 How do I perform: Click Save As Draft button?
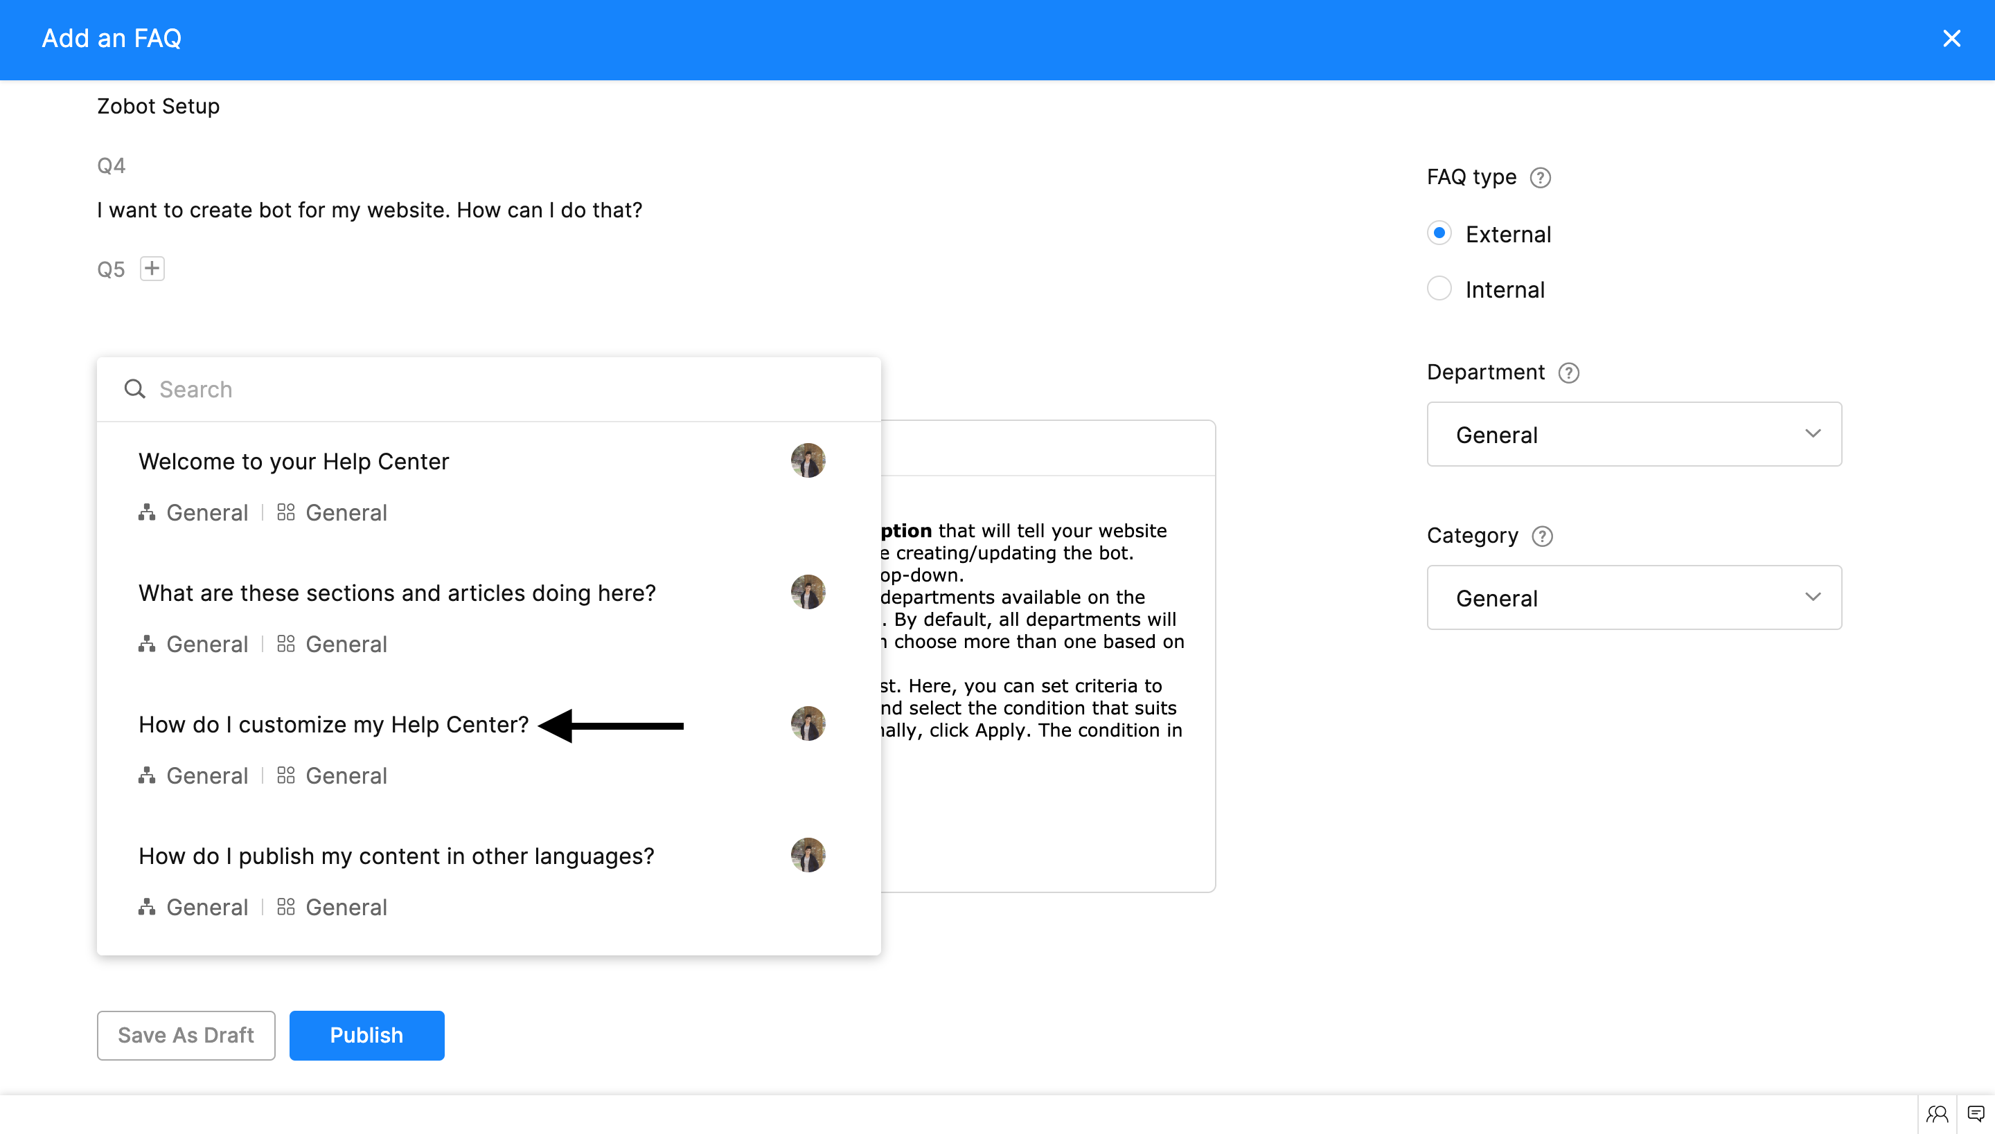(186, 1035)
